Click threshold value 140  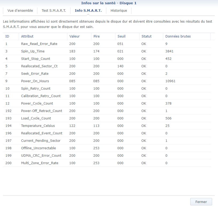pyautogui.click(x=120, y=66)
